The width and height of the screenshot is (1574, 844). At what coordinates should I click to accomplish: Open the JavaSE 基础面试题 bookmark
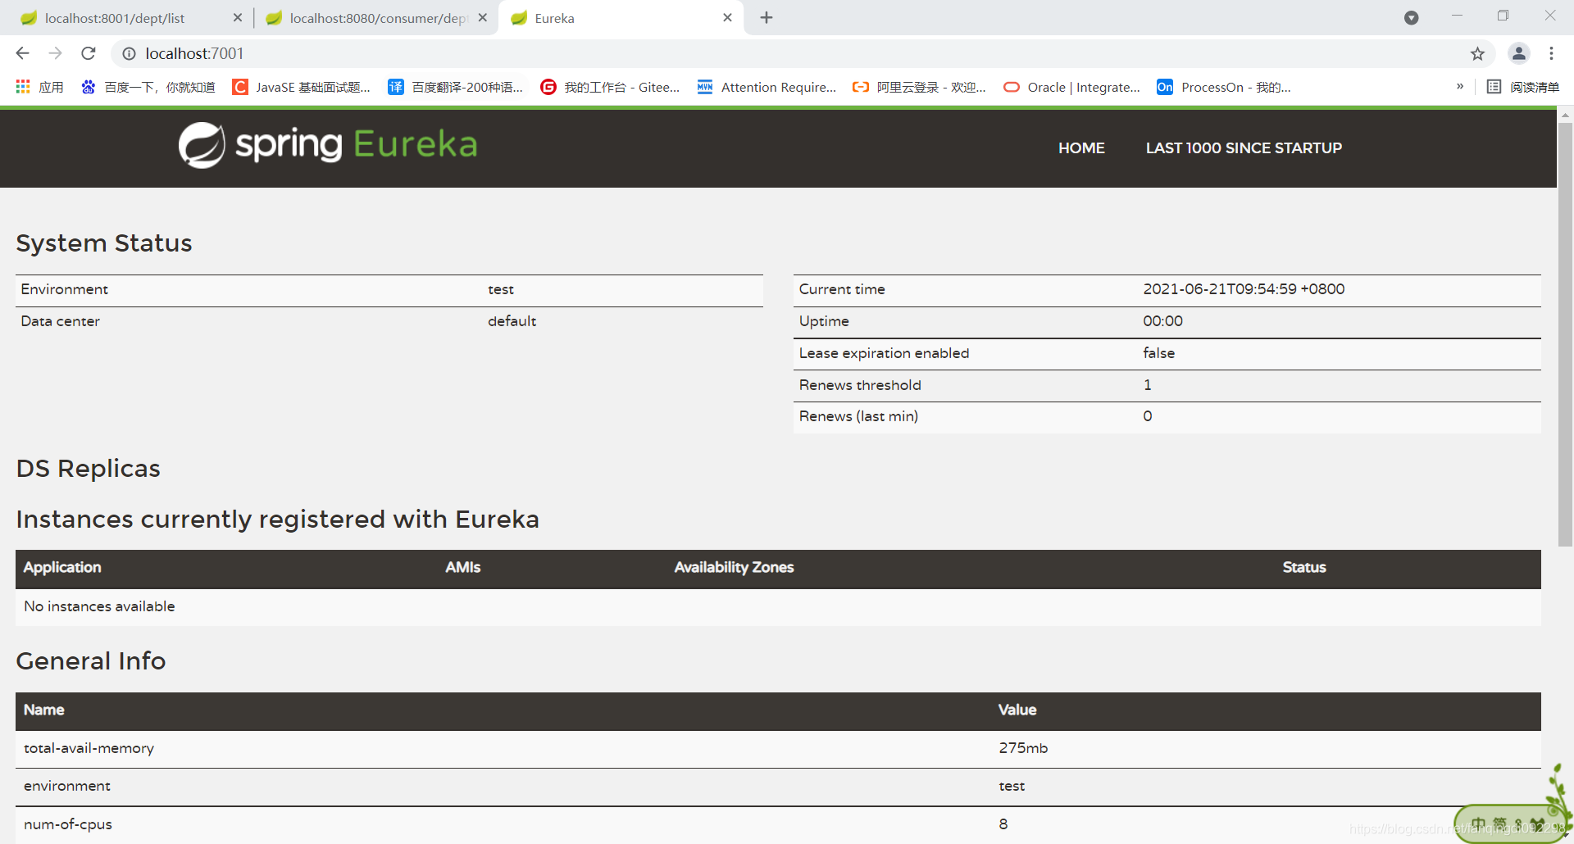(302, 87)
